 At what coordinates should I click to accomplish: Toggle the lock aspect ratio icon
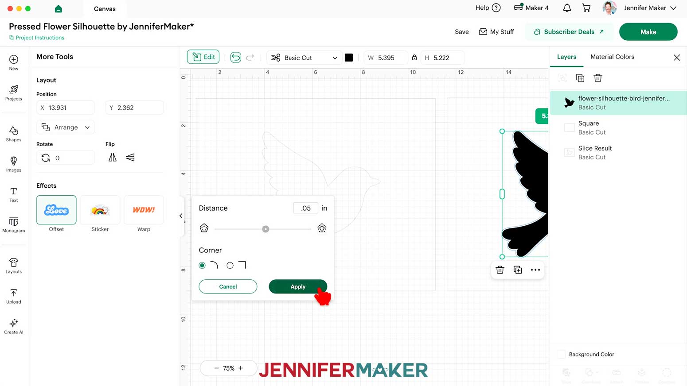click(x=414, y=58)
